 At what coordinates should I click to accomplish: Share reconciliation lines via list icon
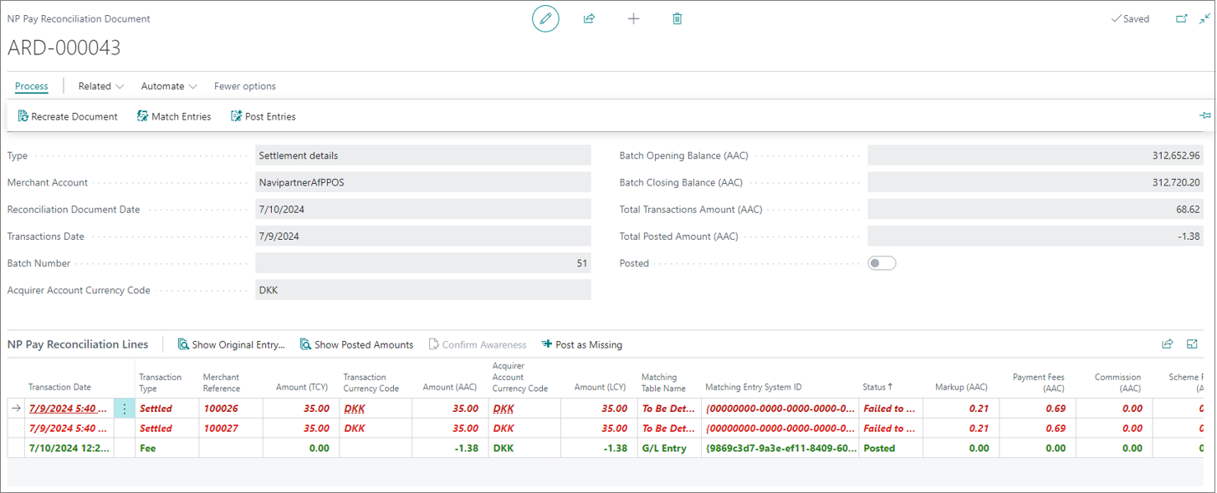coord(1168,343)
